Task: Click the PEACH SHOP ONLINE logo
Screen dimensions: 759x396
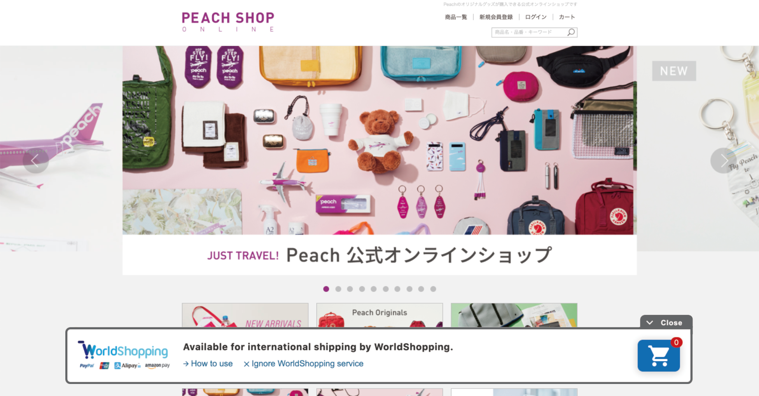Action: click(x=228, y=22)
